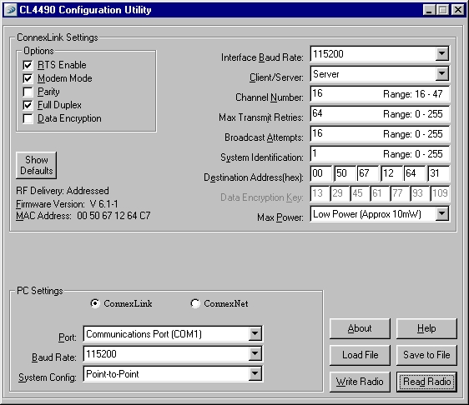Screen dimensions: 469x405
Task: Toggle the Modem Mode checkbox
Action: tap(28, 78)
